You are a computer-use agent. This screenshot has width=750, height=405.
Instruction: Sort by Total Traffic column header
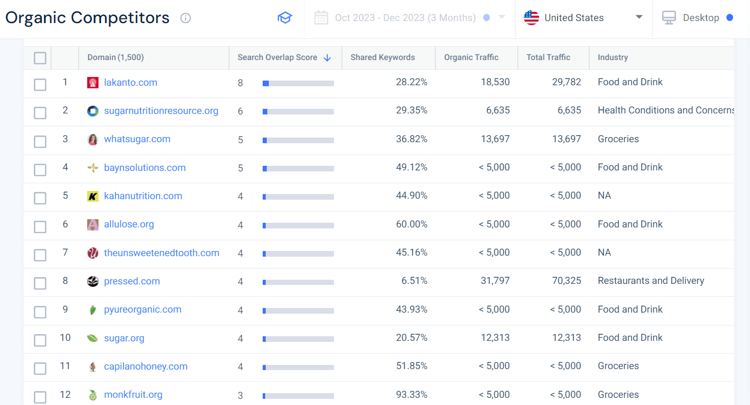pos(548,57)
